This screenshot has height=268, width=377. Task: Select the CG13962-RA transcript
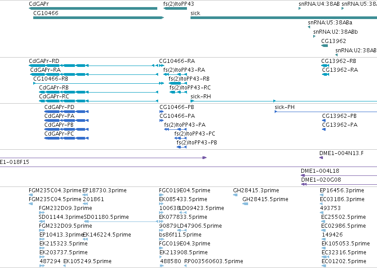326,74
